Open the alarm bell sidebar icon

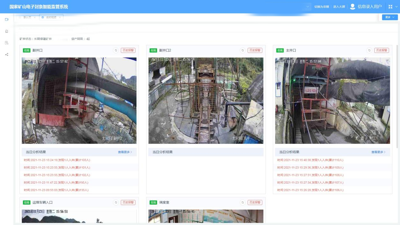tap(6, 31)
